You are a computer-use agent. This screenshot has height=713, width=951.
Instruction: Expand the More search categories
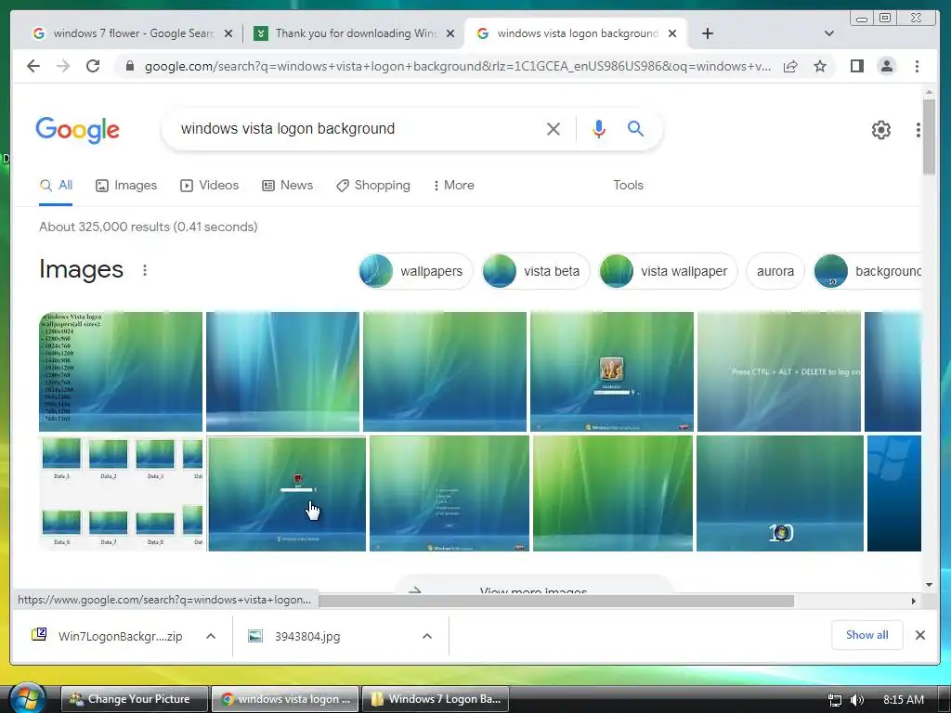coord(453,186)
